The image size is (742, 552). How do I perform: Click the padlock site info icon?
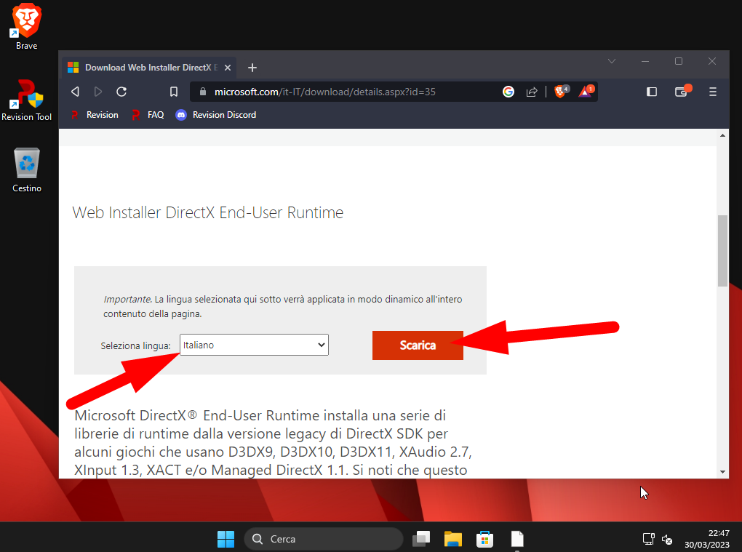click(x=203, y=92)
